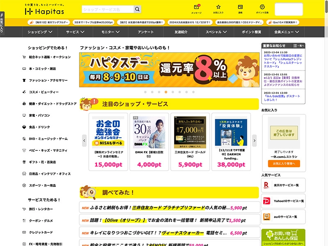Click the ウィブル証券 20,000pt promo pill

pyautogui.click(x=93, y=23)
